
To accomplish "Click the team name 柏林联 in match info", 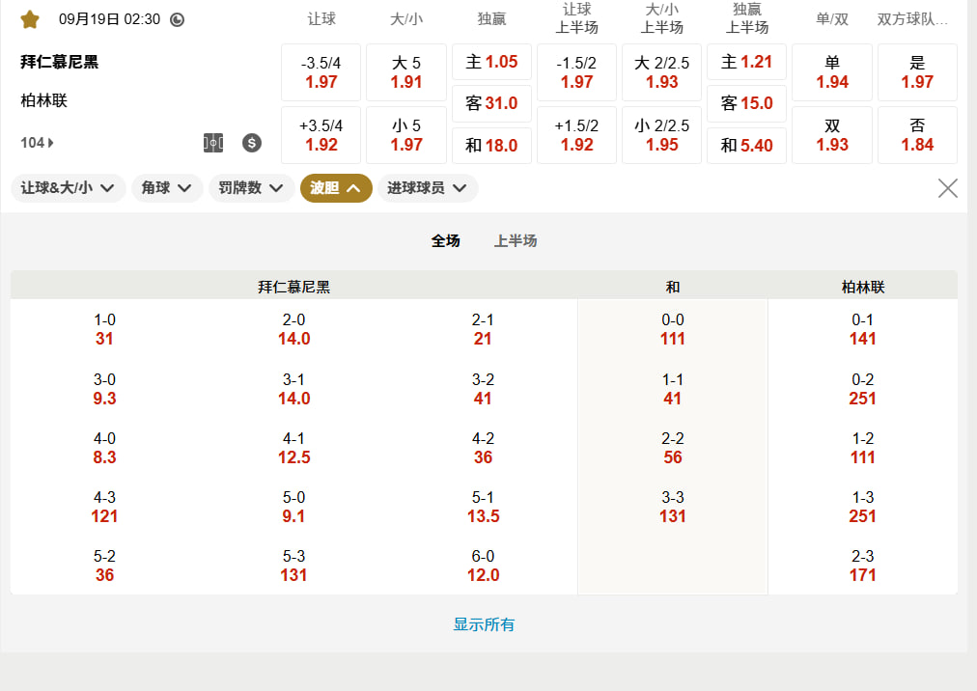I will tap(43, 100).
